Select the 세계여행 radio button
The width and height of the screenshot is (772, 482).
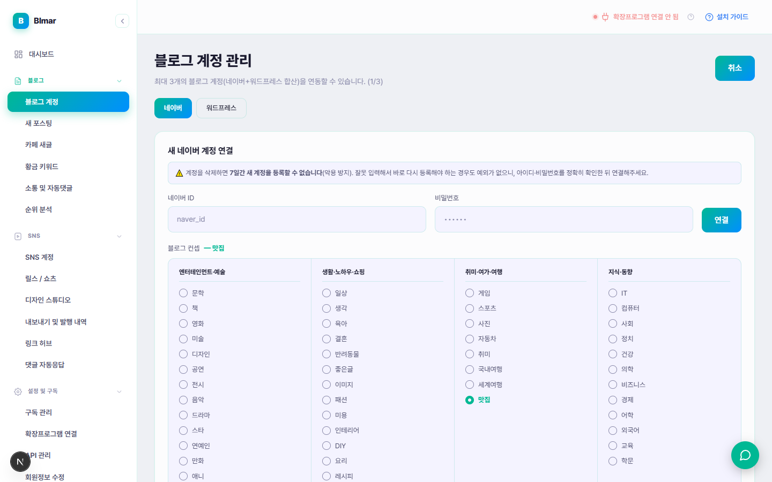pyautogui.click(x=470, y=385)
